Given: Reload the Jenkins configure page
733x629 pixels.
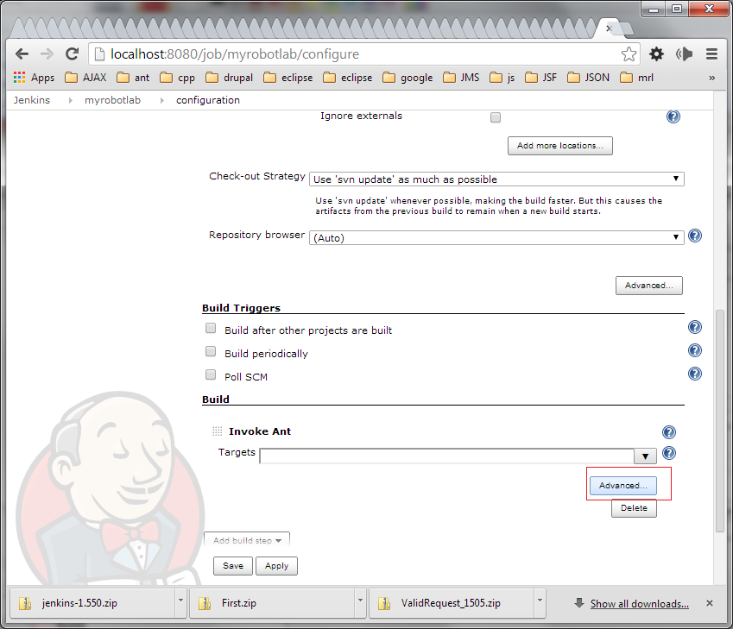Looking at the screenshot, I should (x=72, y=54).
